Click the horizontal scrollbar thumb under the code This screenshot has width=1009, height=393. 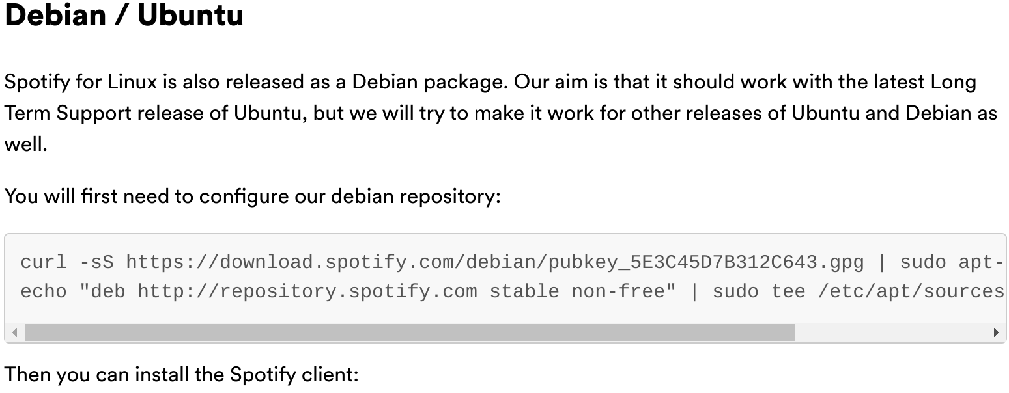point(409,333)
